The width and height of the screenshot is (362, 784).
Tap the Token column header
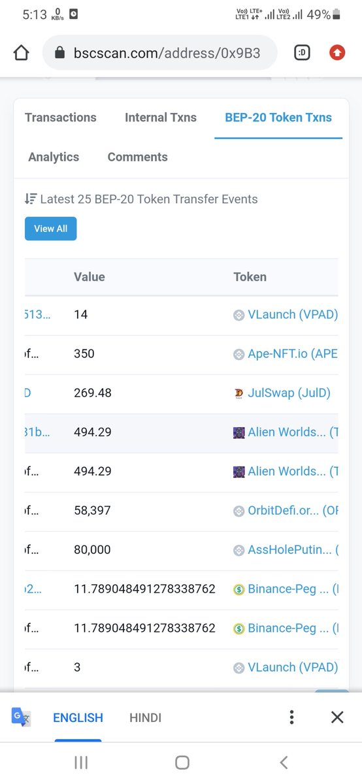pos(250,277)
